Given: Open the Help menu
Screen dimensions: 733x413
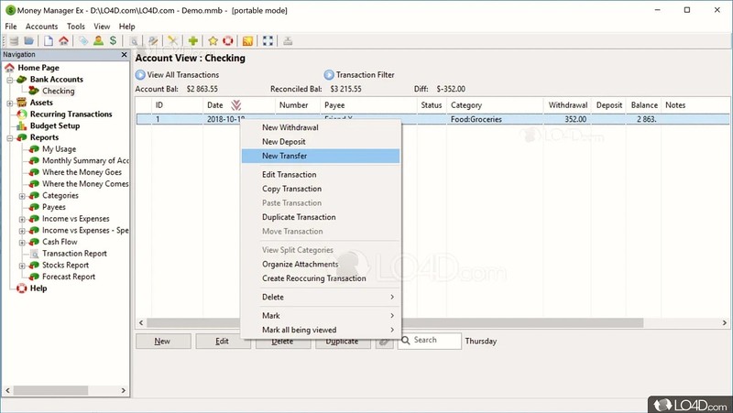Looking at the screenshot, I should pos(126,27).
